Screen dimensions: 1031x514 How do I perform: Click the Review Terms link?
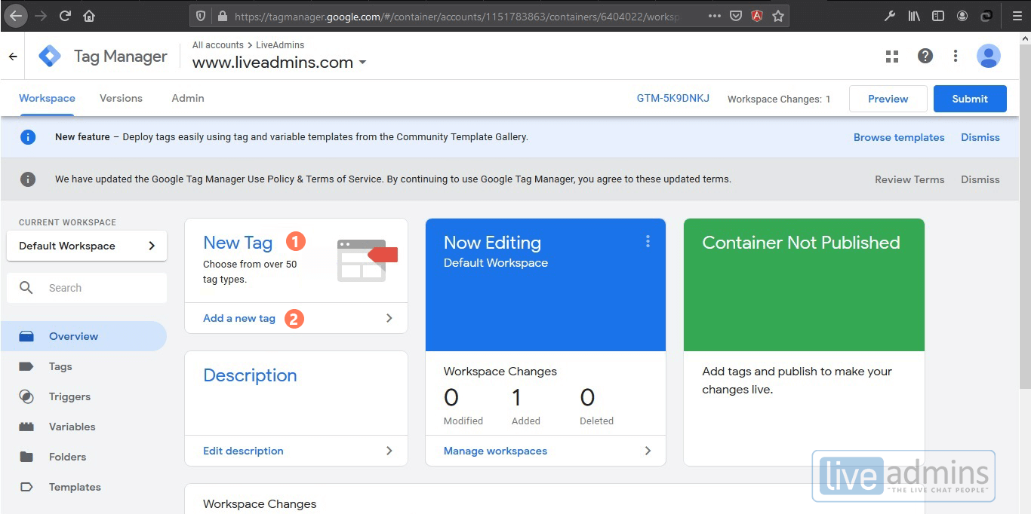909,179
